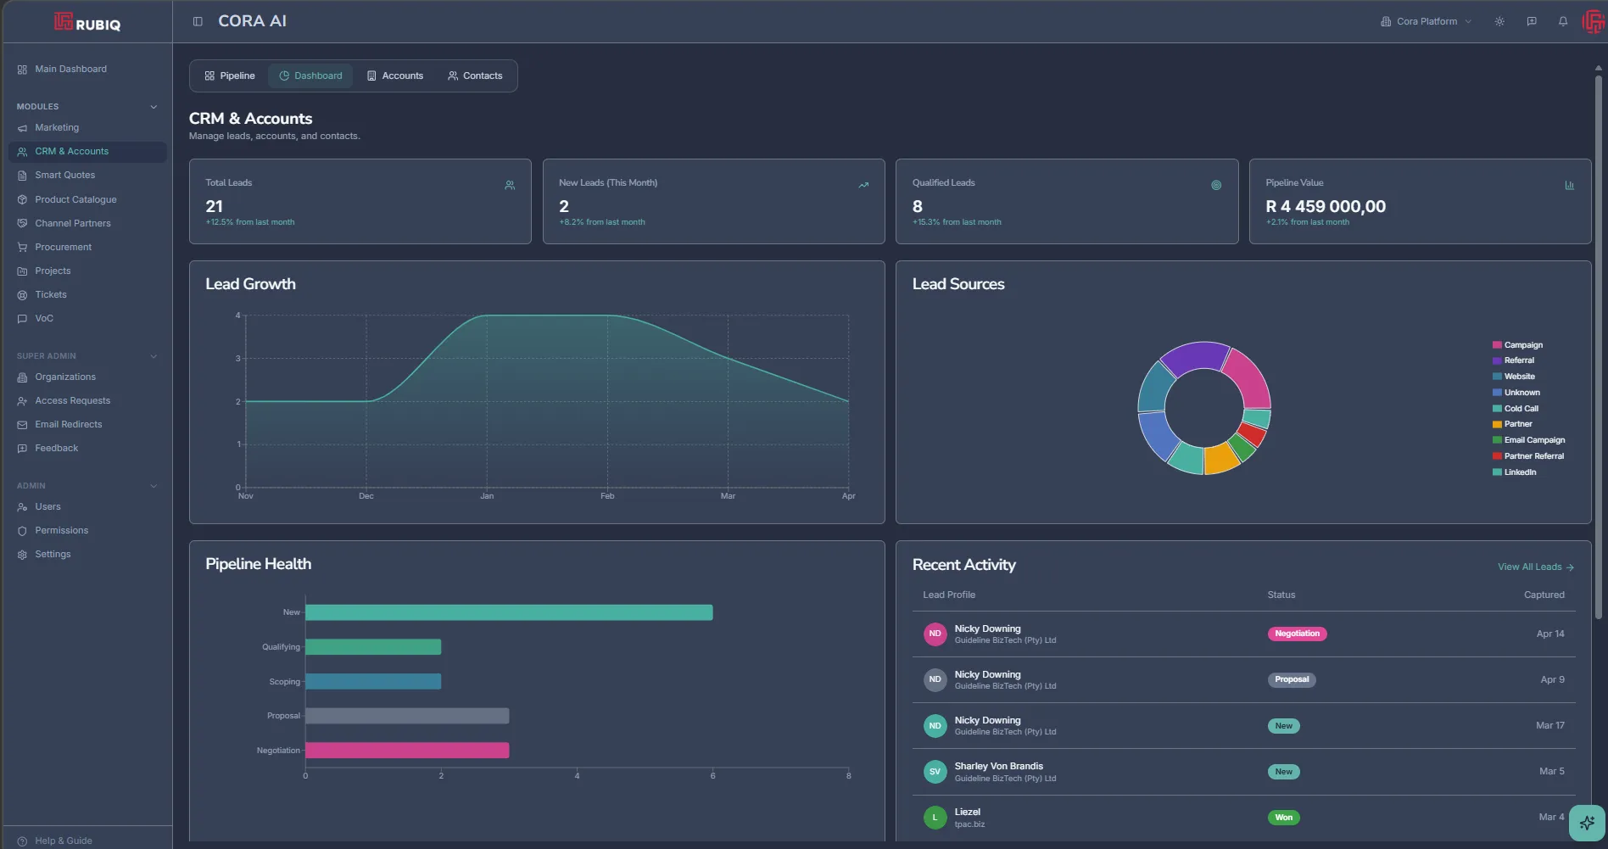Toggle Campaign legend swatch in Lead Sources
This screenshot has height=849, width=1608.
coord(1497,345)
